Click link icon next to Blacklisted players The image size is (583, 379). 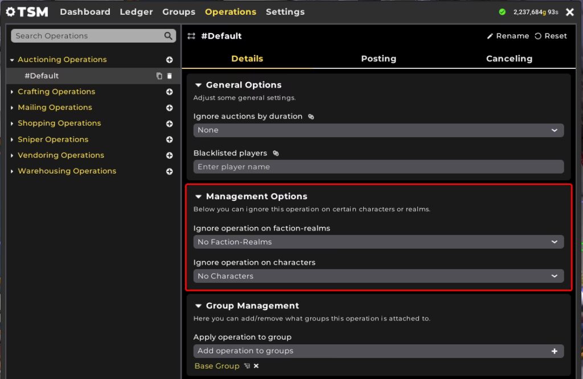(x=276, y=153)
